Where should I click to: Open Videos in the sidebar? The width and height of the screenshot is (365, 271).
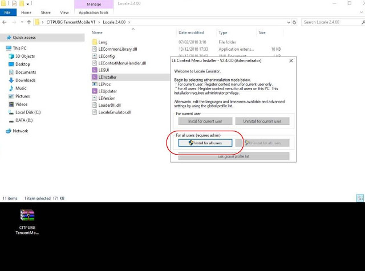(x=21, y=104)
